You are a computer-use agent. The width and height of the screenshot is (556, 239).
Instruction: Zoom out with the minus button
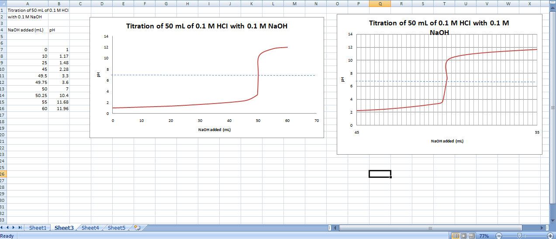[x=499, y=236]
